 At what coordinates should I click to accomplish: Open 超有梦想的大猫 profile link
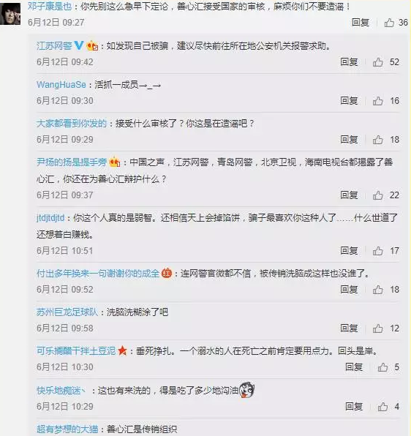pos(67,429)
